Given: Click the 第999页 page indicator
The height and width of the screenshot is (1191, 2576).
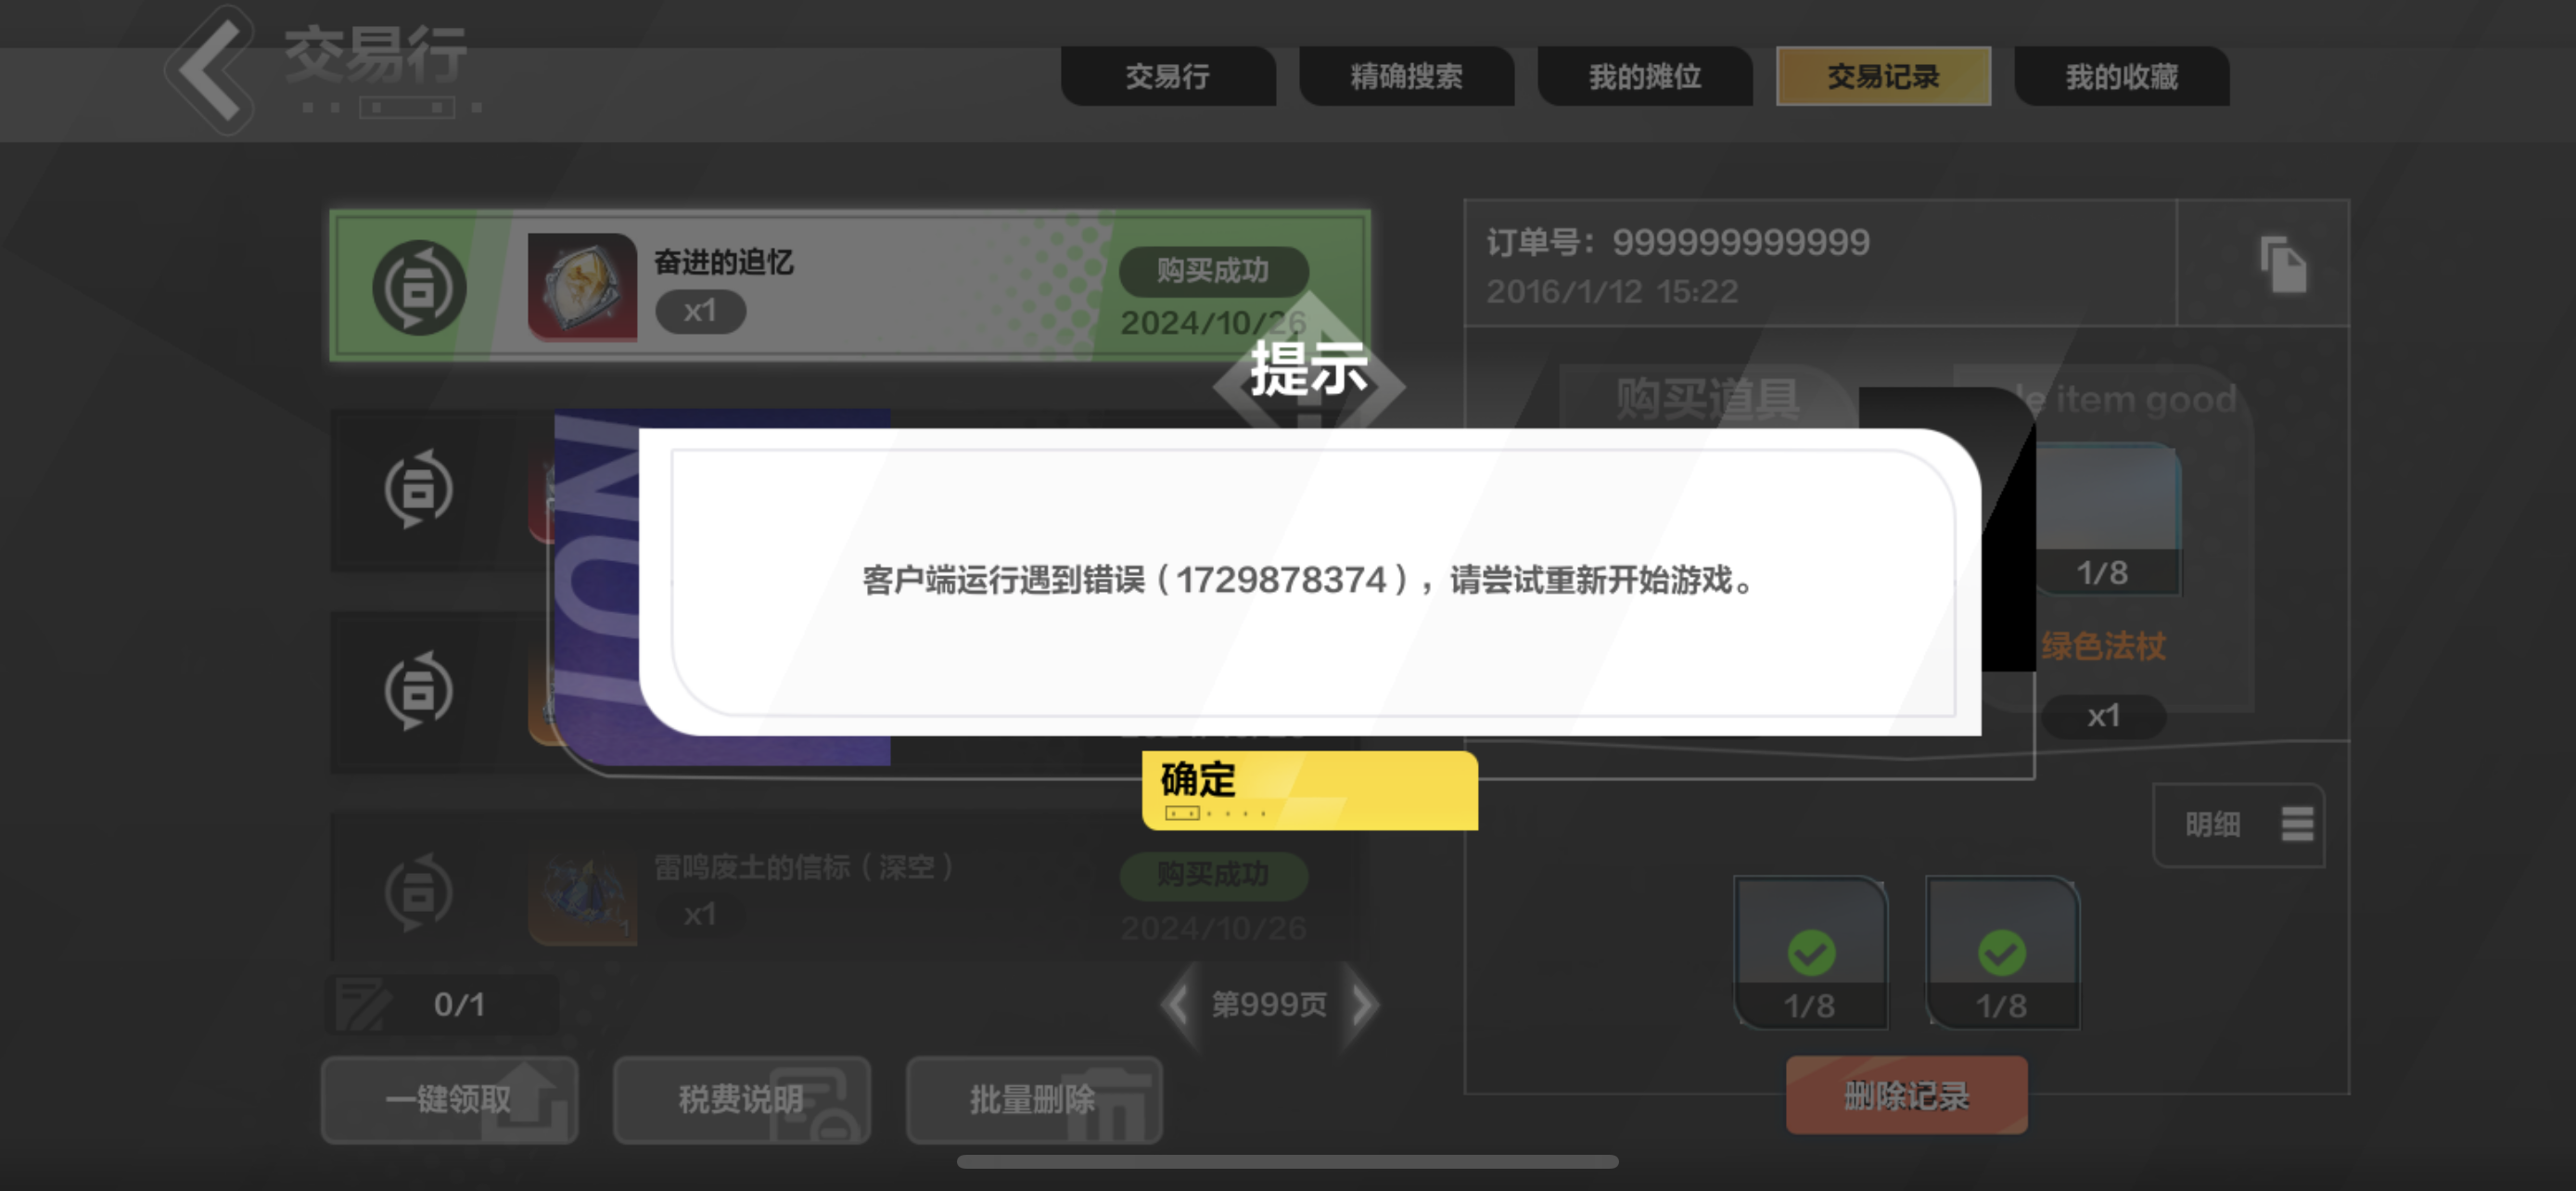Looking at the screenshot, I should (x=1269, y=1004).
